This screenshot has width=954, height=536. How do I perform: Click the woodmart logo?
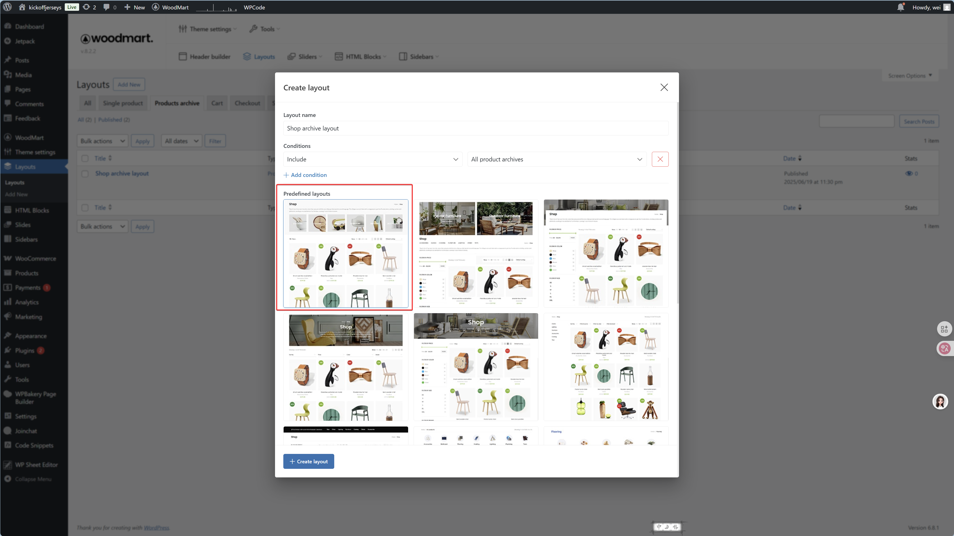point(117,38)
